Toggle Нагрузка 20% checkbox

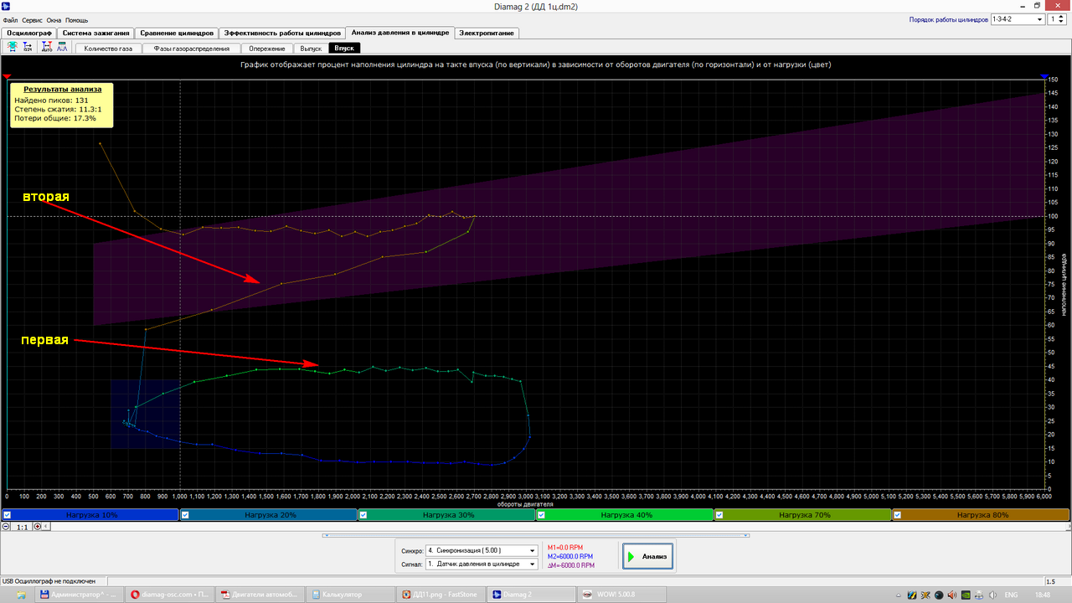click(x=186, y=515)
